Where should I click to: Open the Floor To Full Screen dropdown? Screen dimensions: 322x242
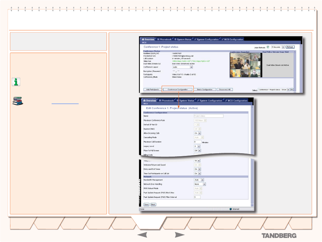point(197,151)
